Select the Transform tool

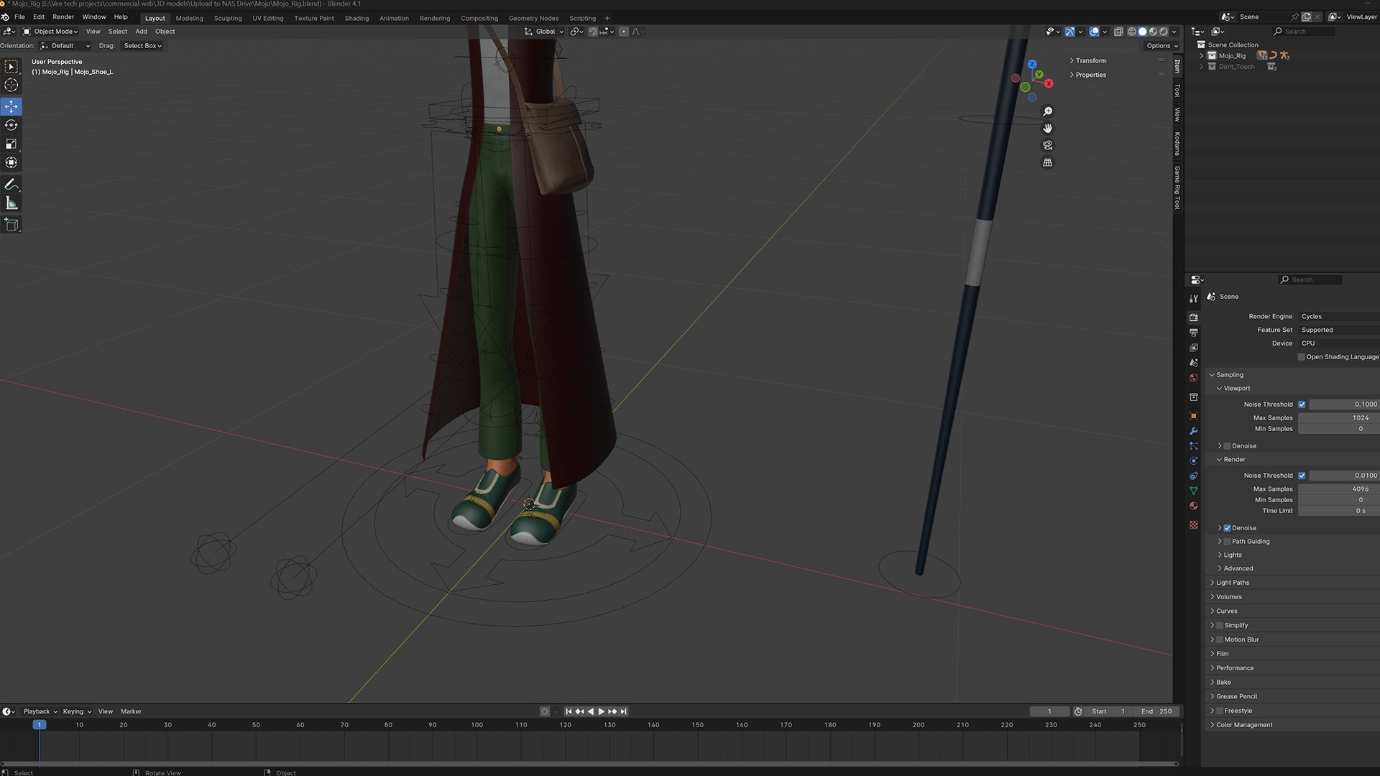point(11,162)
